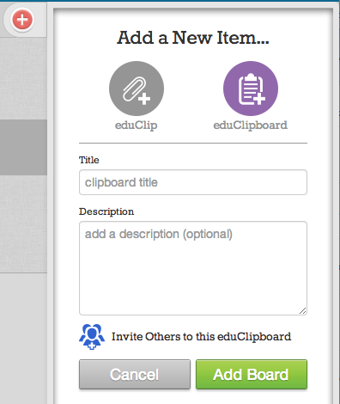340x404 pixels.
Task: Click the red plus add button
Action: point(22,20)
